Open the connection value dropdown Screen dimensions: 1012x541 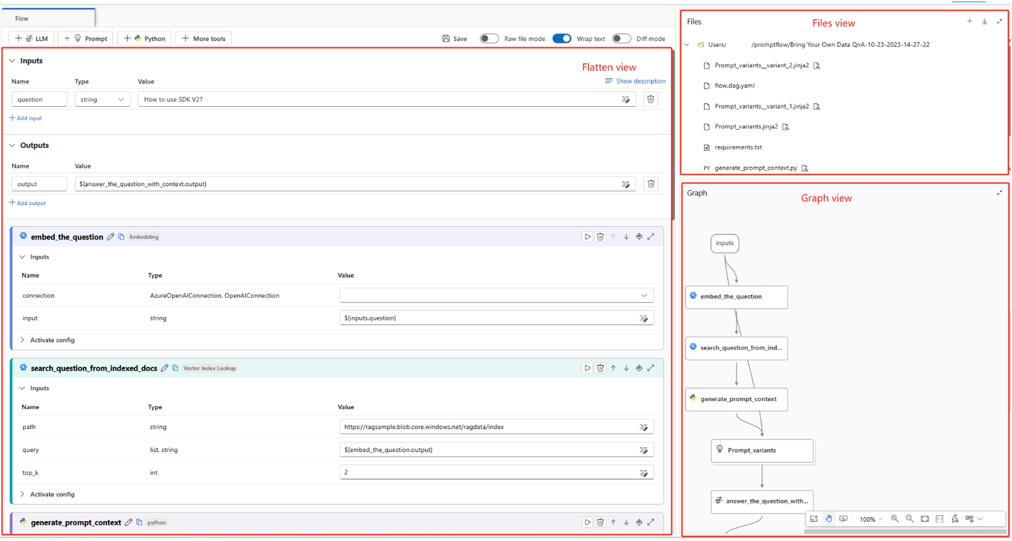pos(497,296)
